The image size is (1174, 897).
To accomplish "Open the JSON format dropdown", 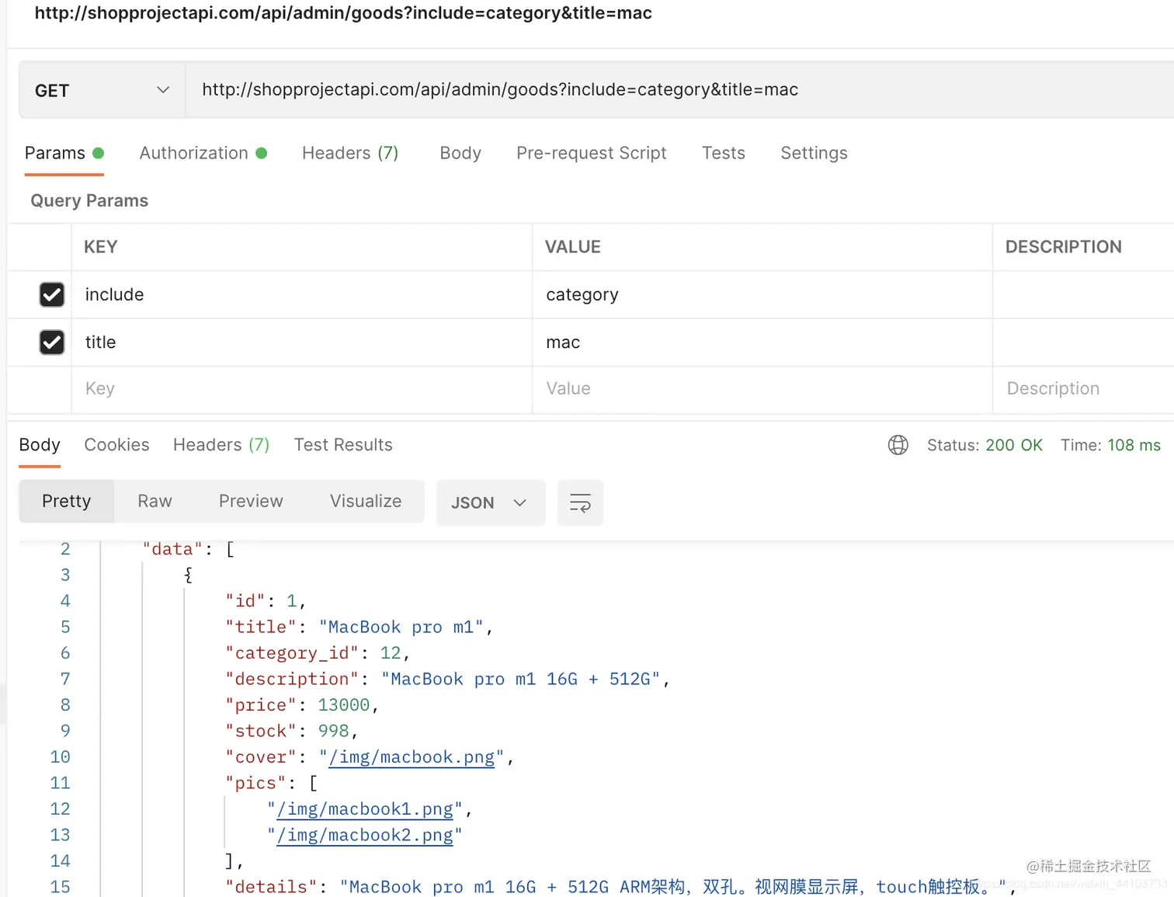I will tap(491, 502).
